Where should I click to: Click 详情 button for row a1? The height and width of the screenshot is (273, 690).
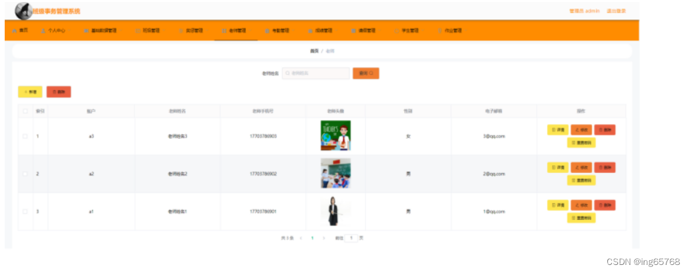[x=558, y=205]
